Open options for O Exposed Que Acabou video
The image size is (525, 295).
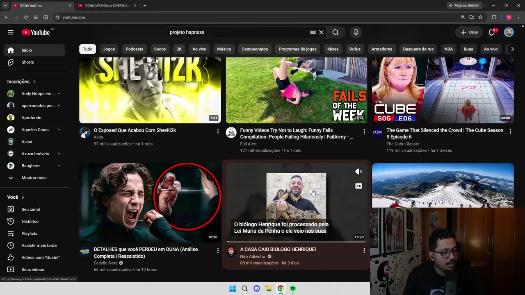click(x=218, y=131)
